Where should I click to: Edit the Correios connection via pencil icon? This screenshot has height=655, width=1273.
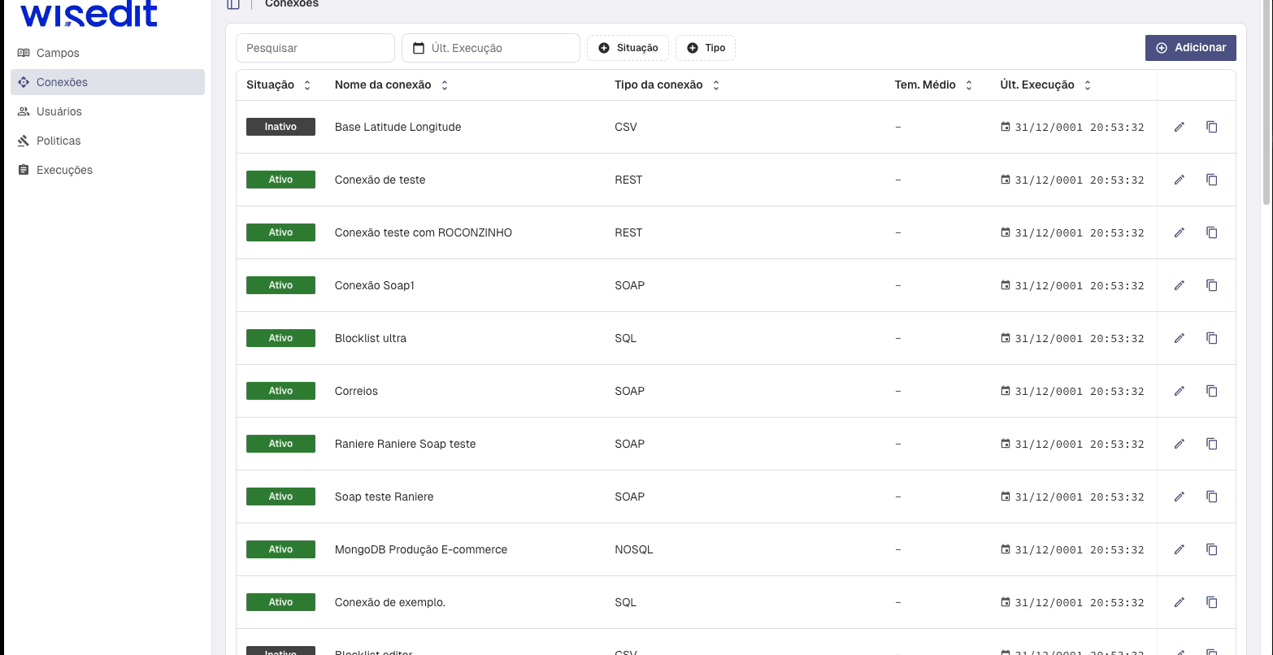(x=1179, y=391)
